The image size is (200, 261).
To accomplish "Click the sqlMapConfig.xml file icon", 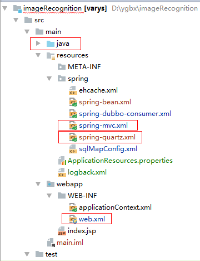I will [73, 149].
